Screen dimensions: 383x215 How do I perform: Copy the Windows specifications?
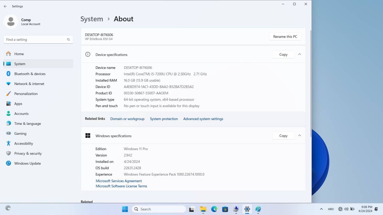(283, 136)
